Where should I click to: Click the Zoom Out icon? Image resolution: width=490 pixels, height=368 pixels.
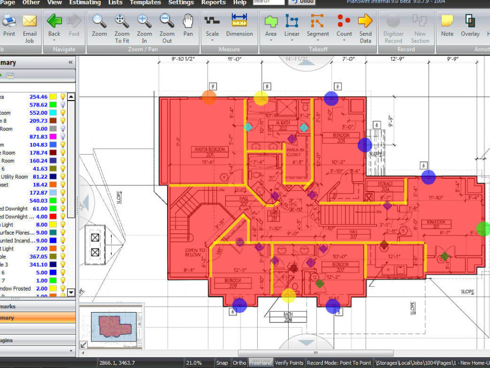click(x=167, y=21)
